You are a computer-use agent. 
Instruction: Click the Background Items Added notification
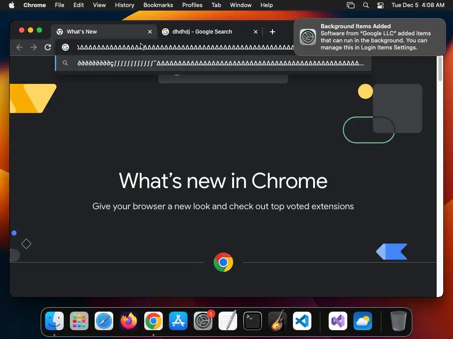(x=369, y=37)
